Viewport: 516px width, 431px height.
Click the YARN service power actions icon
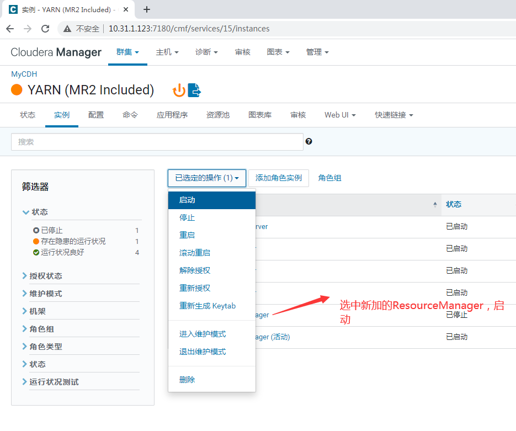[179, 90]
